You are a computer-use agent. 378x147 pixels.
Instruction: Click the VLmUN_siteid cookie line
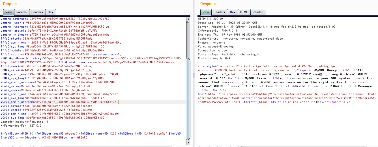pos(46,86)
